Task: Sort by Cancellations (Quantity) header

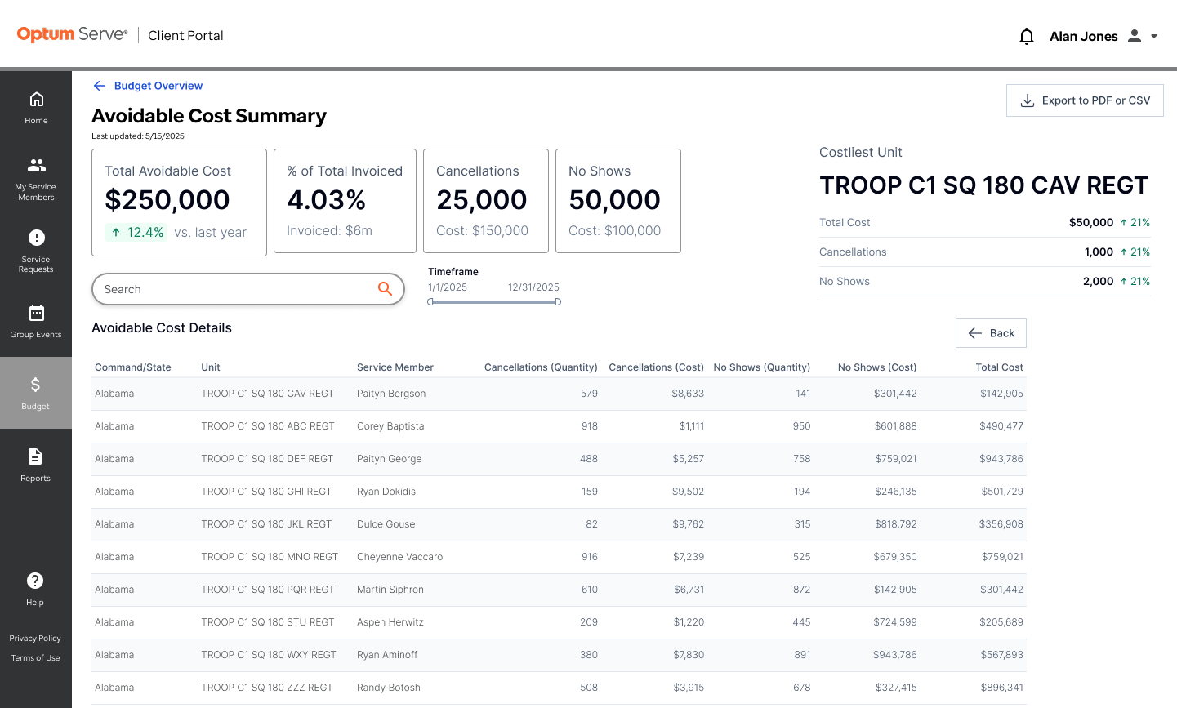Action: [x=541, y=367]
